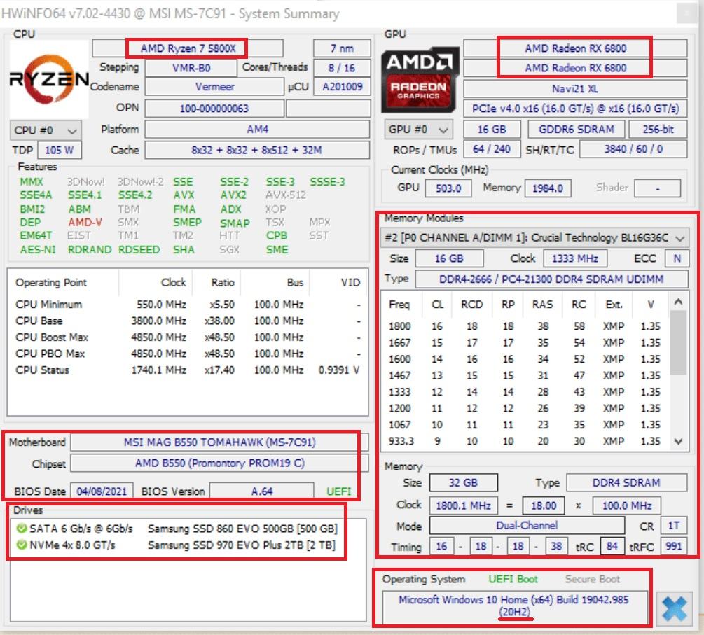Viewport: 704px width, 635px height.
Task: Click the ECC N value box
Action: pyautogui.click(x=677, y=258)
